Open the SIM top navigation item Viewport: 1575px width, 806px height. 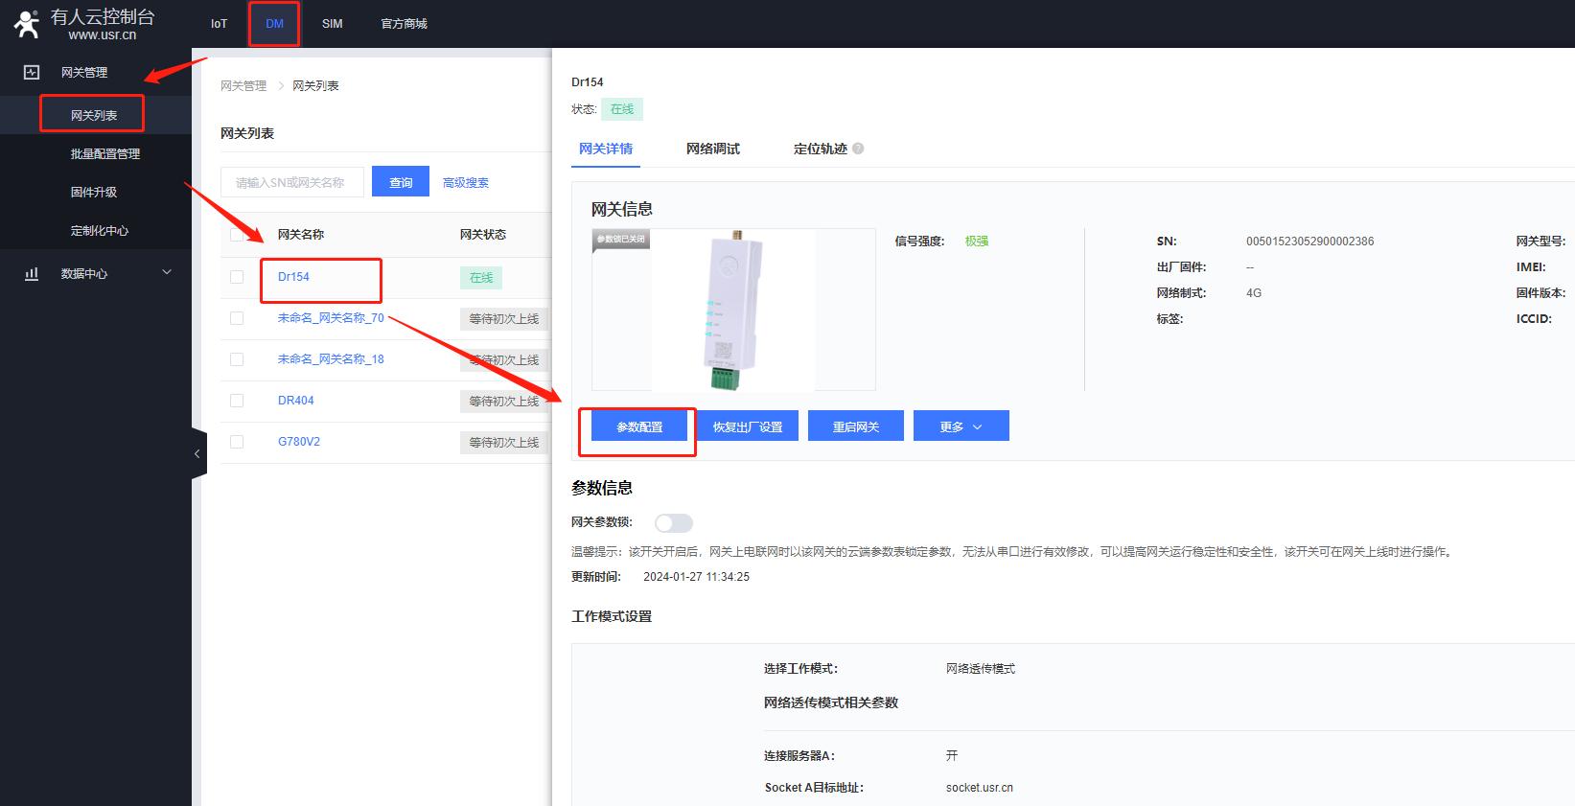point(332,24)
